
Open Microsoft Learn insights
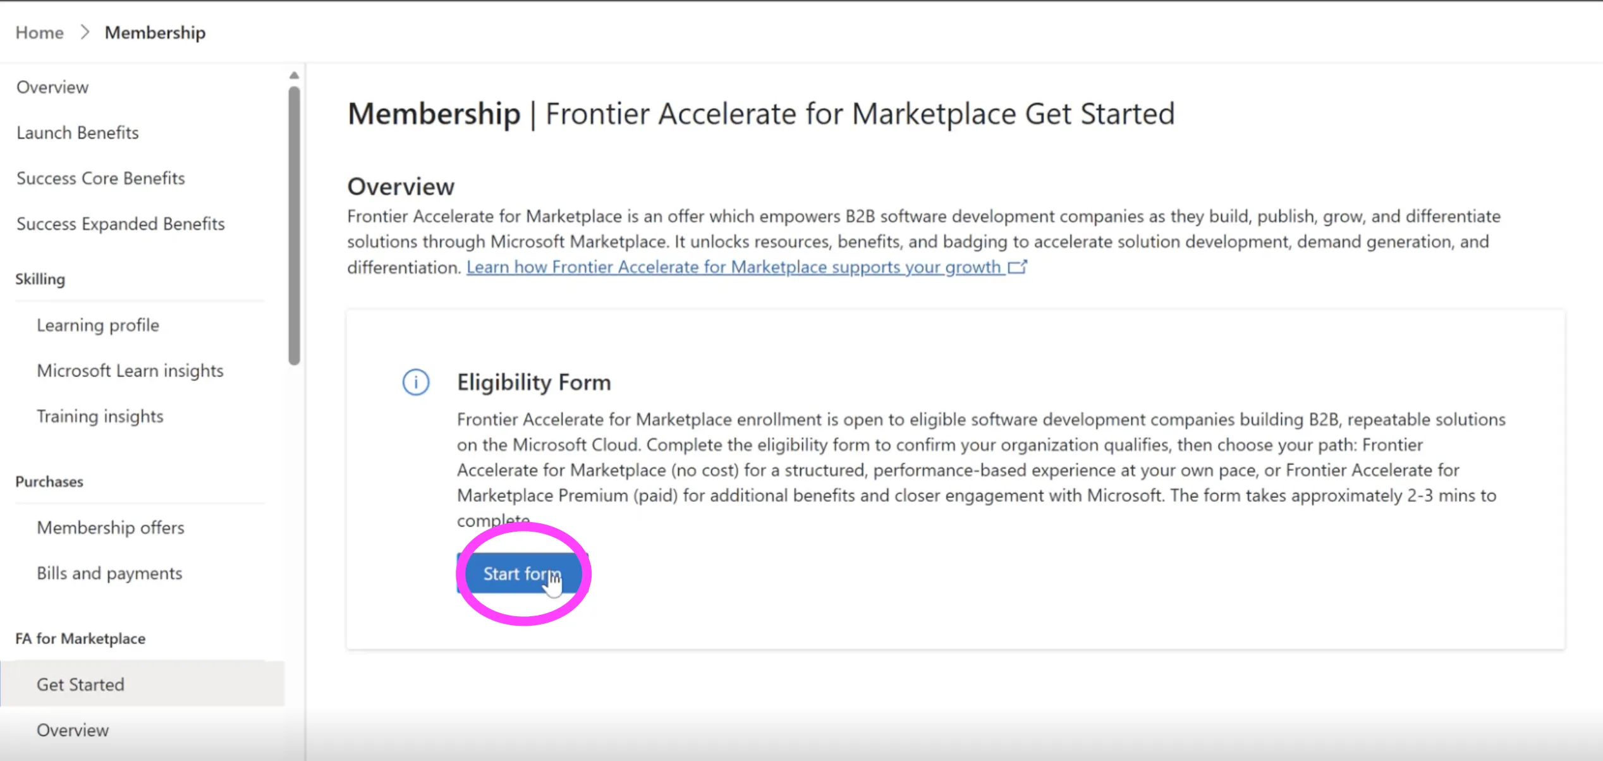(130, 370)
